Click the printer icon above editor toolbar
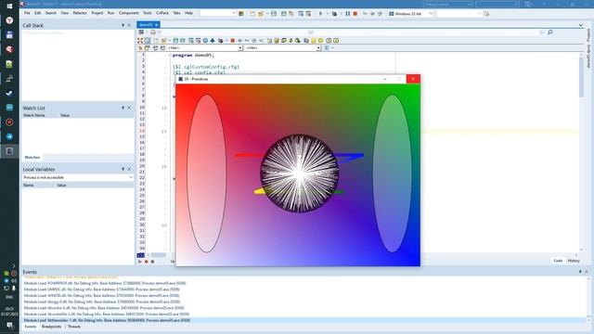Image resolution: width=594 pixels, height=334 pixels. click(x=152, y=32)
